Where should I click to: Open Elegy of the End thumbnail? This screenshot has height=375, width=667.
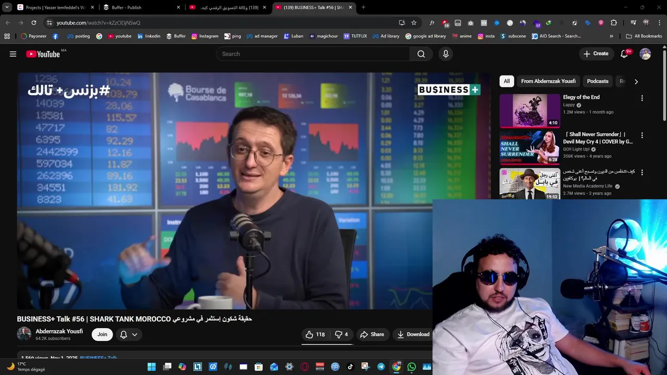[529, 111]
